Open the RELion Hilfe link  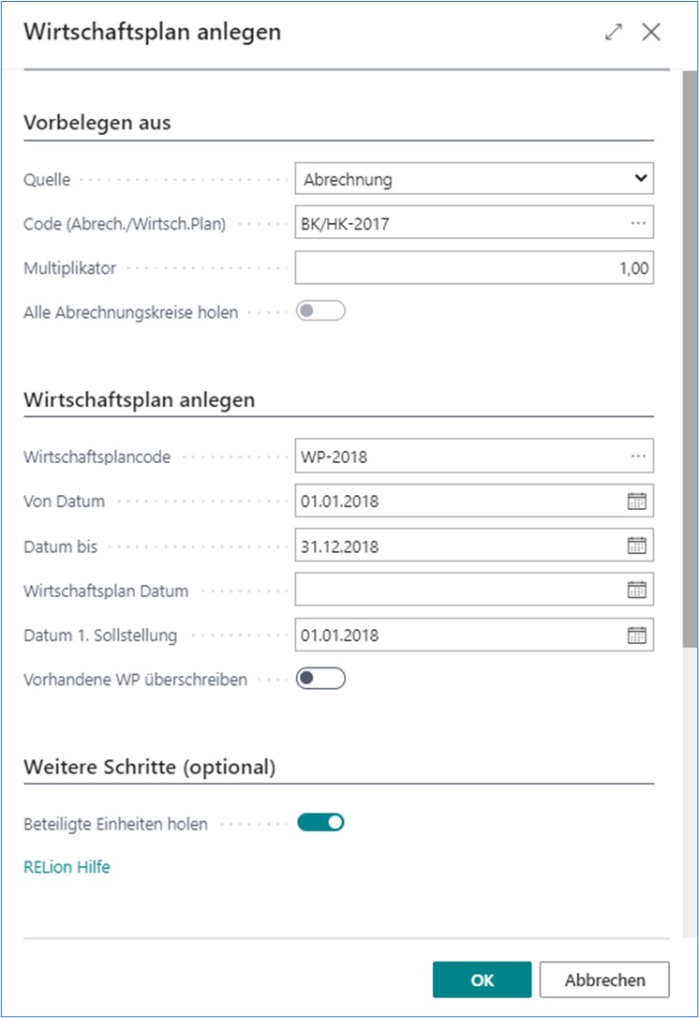tap(67, 867)
